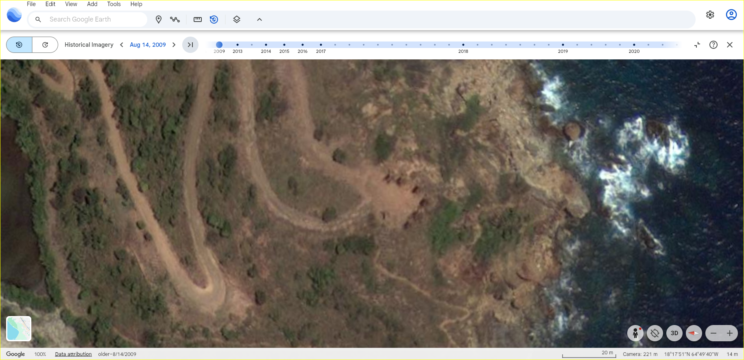The width and height of the screenshot is (744, 360).
Task: Focus the Search Google Earth field
Action: coord(87,20)
